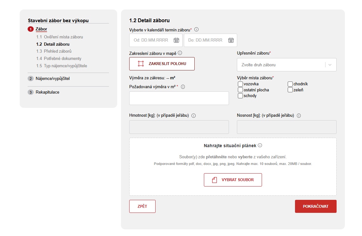362x236 pixels.
Task: Click info icon next to Požadovaná výměra
Action: click(183, 87)
